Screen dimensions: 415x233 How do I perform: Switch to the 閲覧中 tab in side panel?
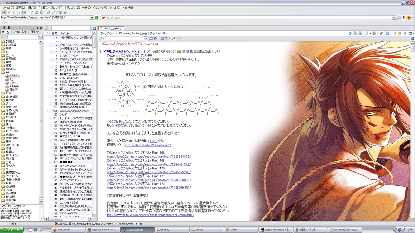(x=35, y=32)
